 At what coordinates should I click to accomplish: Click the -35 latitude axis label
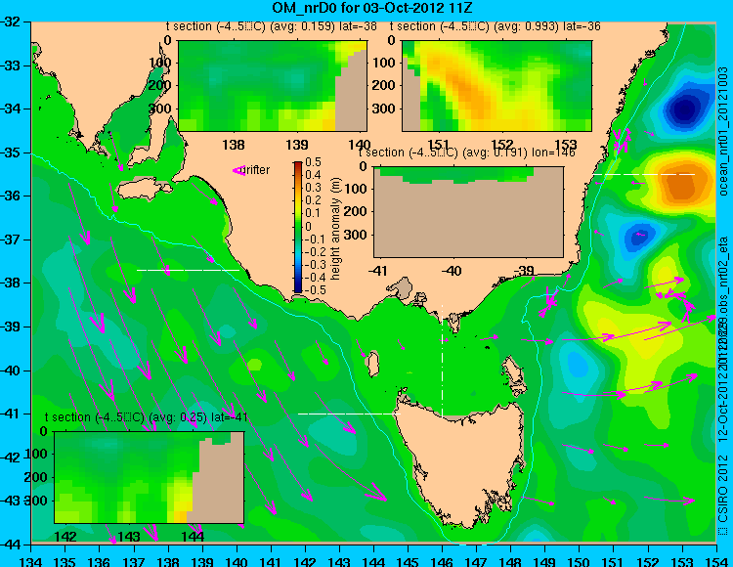coord(11,153)
